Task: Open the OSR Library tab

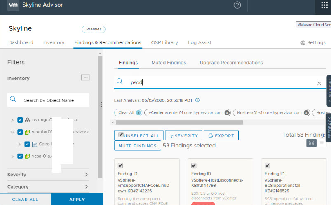Action: click(164, 42)
